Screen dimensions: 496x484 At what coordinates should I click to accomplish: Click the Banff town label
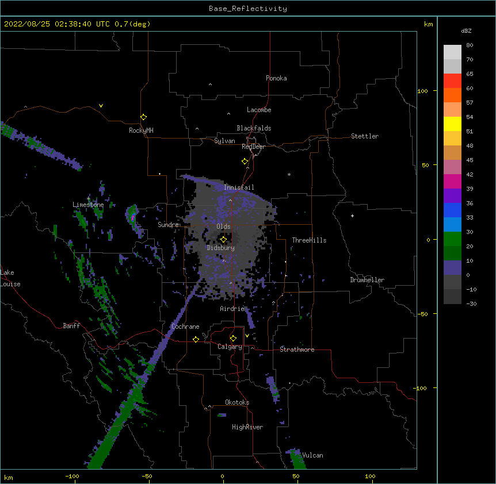coord(71,326)
